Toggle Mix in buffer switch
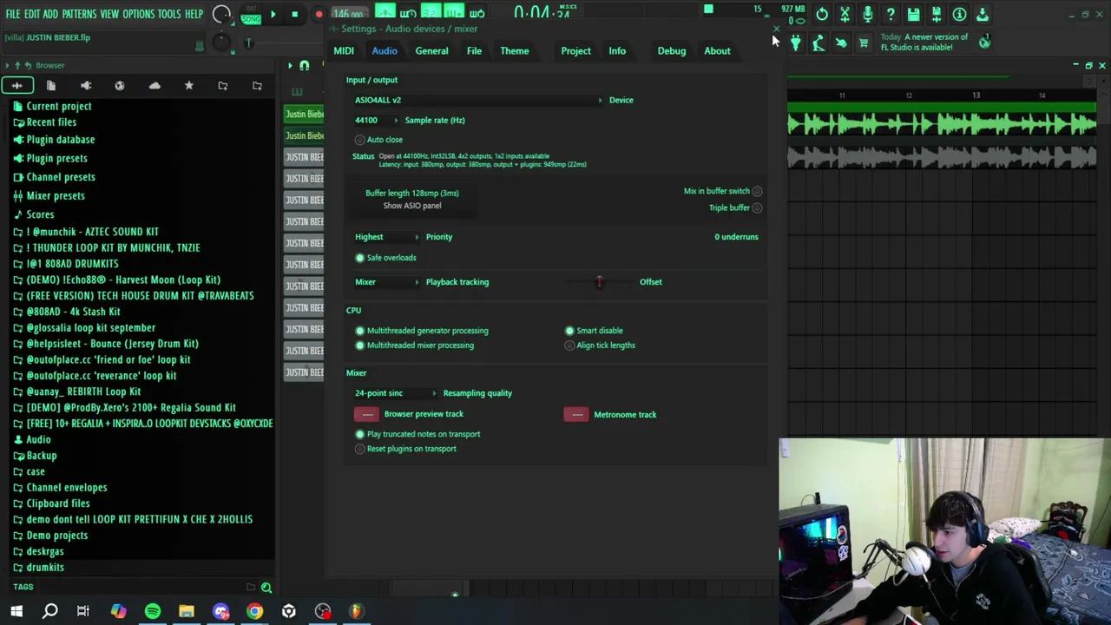The image size is (1111, 625). 723,191
